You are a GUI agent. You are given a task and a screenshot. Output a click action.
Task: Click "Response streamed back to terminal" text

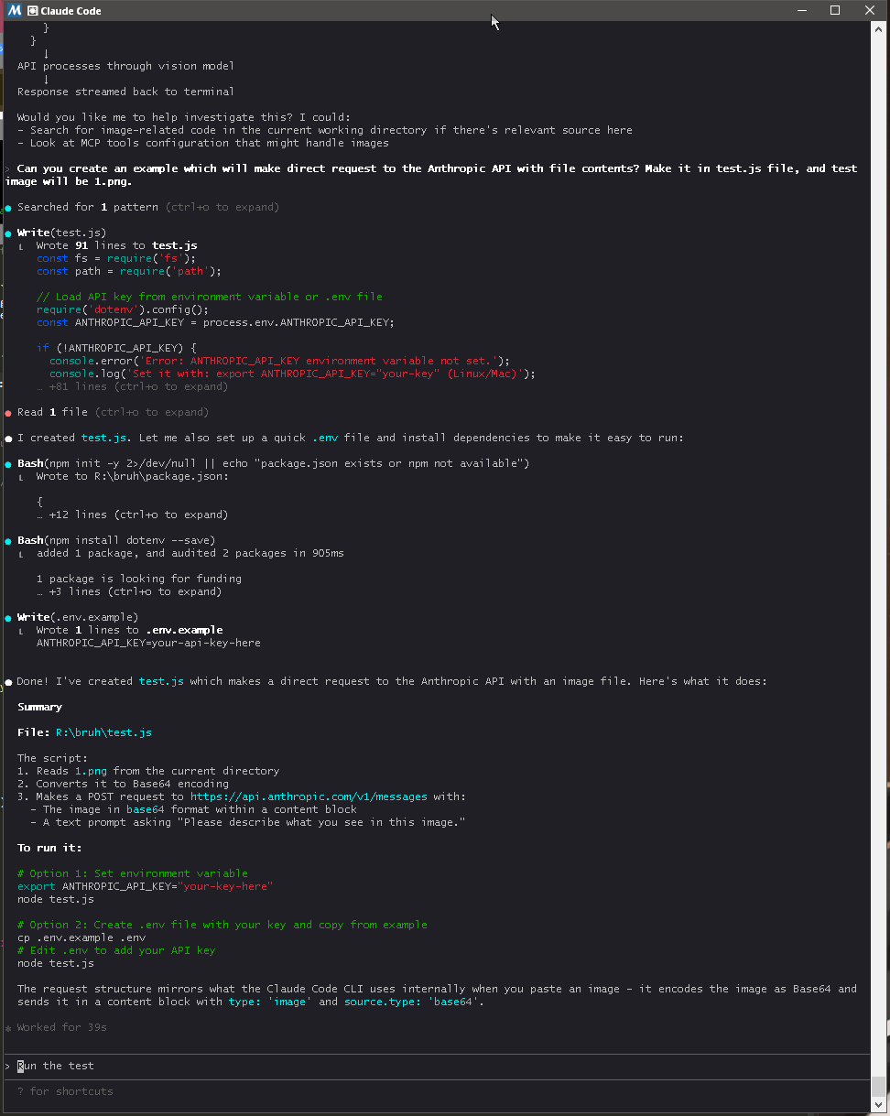[x=125, y=92]
